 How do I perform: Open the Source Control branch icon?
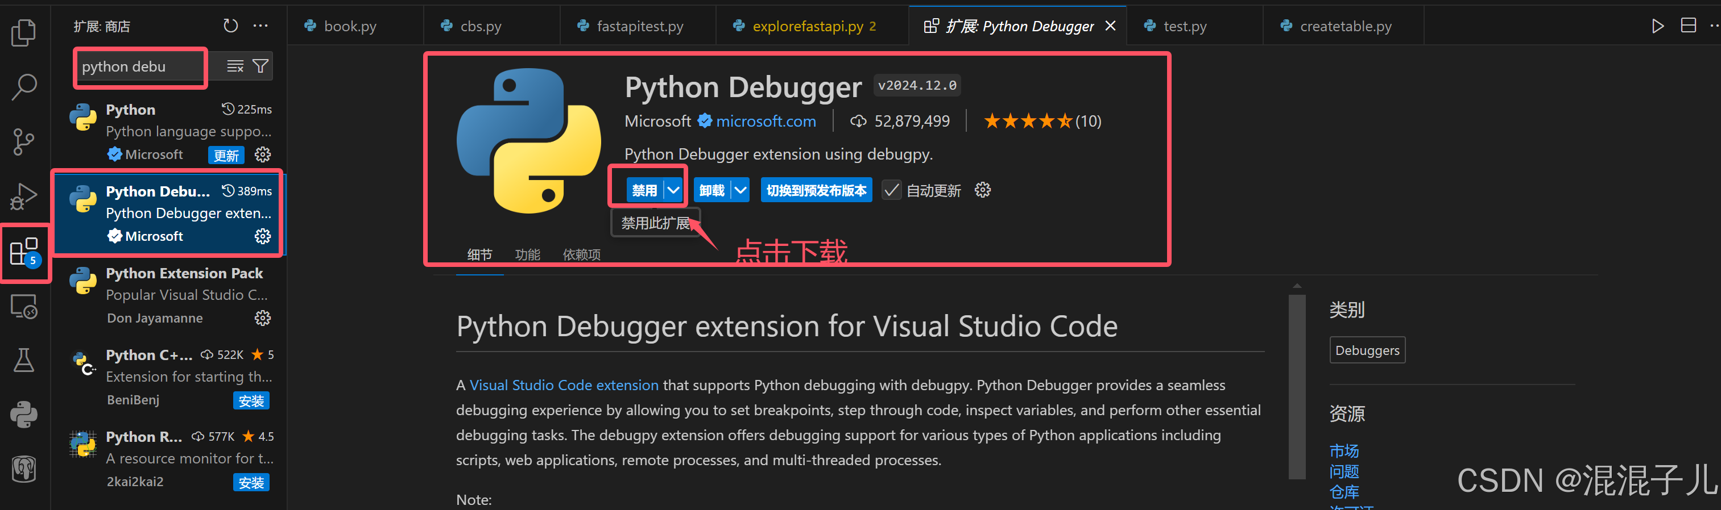pos(24,141)
